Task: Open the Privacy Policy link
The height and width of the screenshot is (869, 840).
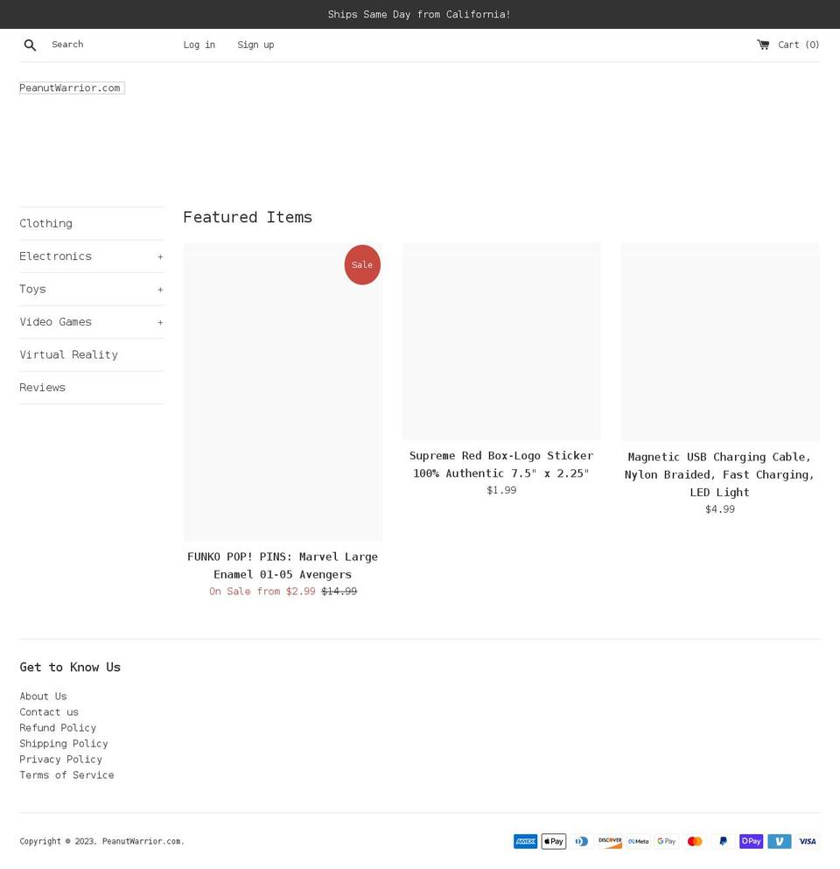Action: click(61, 760)
